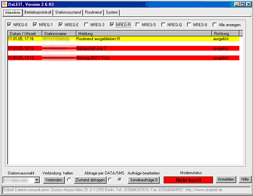Image resolution: width=253 pixels, height=196 pixels.
Task: Uncheck the NREG-1 checkbox
Action: coord(35,25)
